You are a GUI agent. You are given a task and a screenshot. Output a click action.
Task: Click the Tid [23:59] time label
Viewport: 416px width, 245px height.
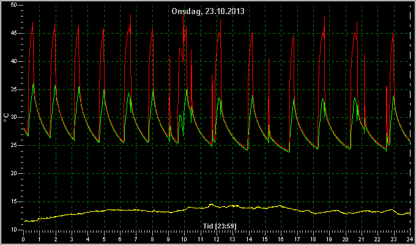click(220, 226)
